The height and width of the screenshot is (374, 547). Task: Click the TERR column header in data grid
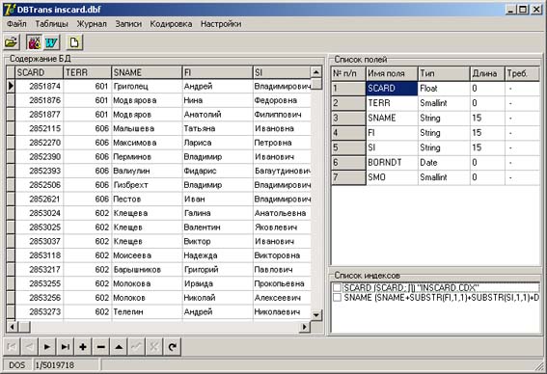click(x=87, y=72)
